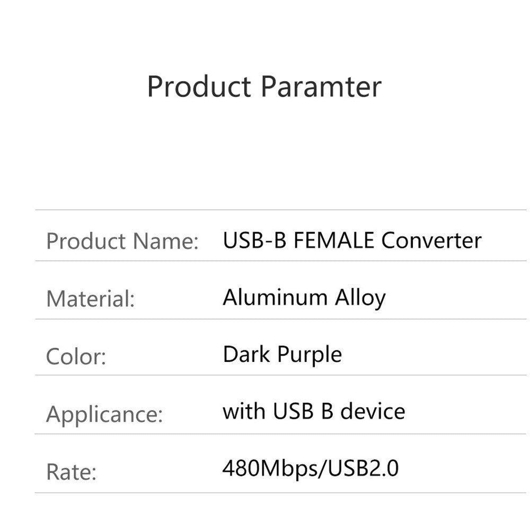The image size is (530, 530).
Task: Click the word "device" in appliance row
Action: tap(372, 411)
